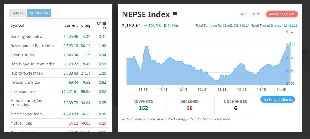This screenshot has width=310, height=139.
Task: Open the Technical Charts button
Action: pos(277,99)
